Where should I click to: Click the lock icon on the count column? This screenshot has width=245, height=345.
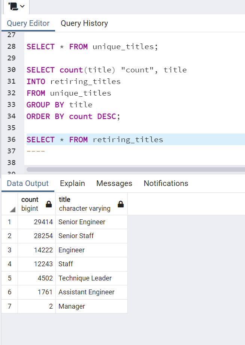pyautogui.click(x=48, y=204)
